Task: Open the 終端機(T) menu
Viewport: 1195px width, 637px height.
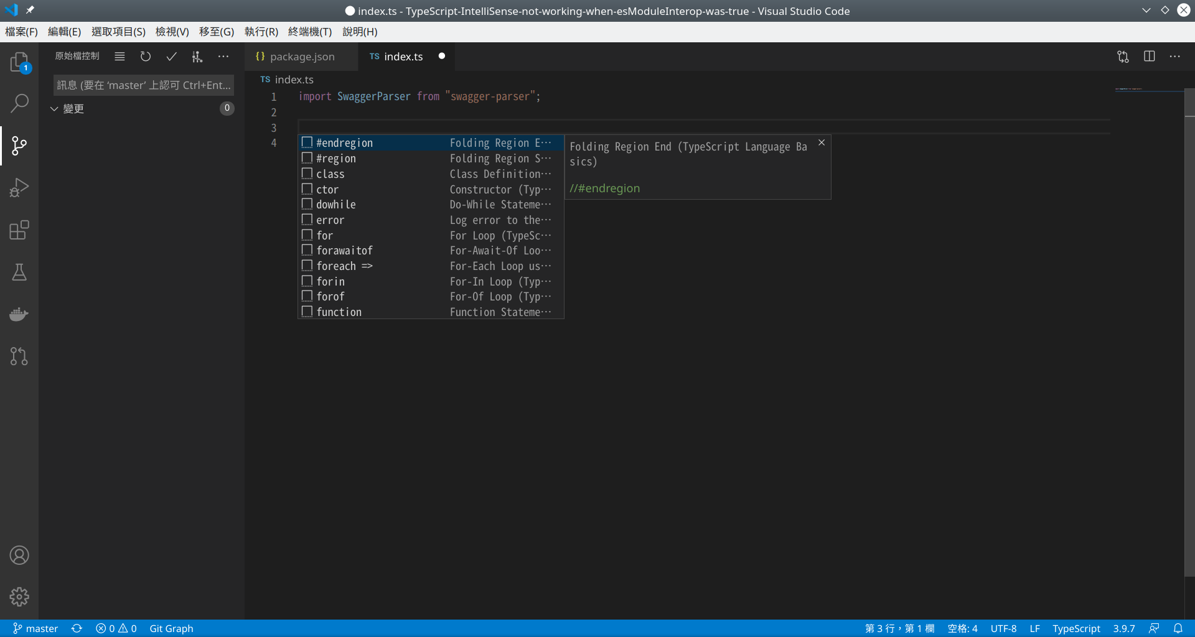Action: point(310,32)
